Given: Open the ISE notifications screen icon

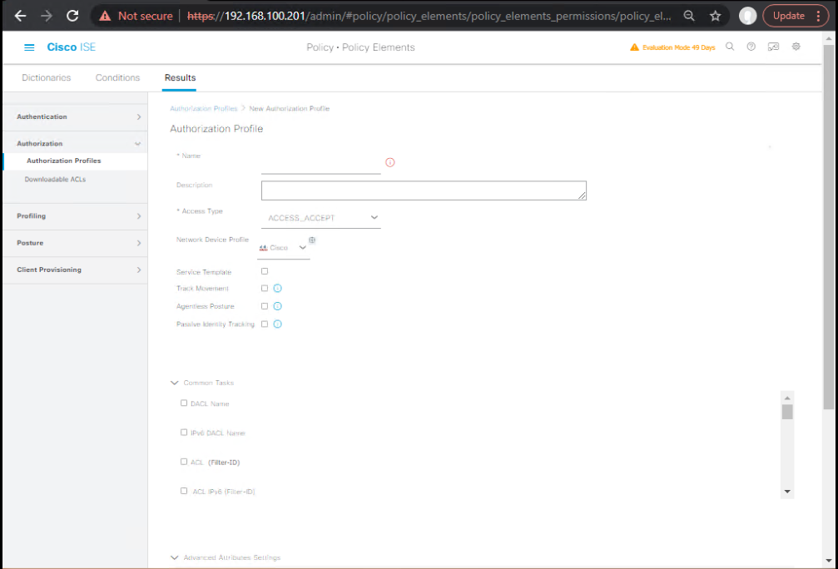Looking at the screenshot, I should click(773, 47).
